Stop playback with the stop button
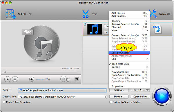 pos(15,79)
